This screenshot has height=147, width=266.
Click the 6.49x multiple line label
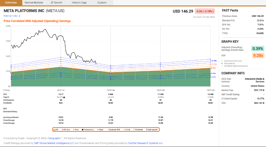coord(214,73)
